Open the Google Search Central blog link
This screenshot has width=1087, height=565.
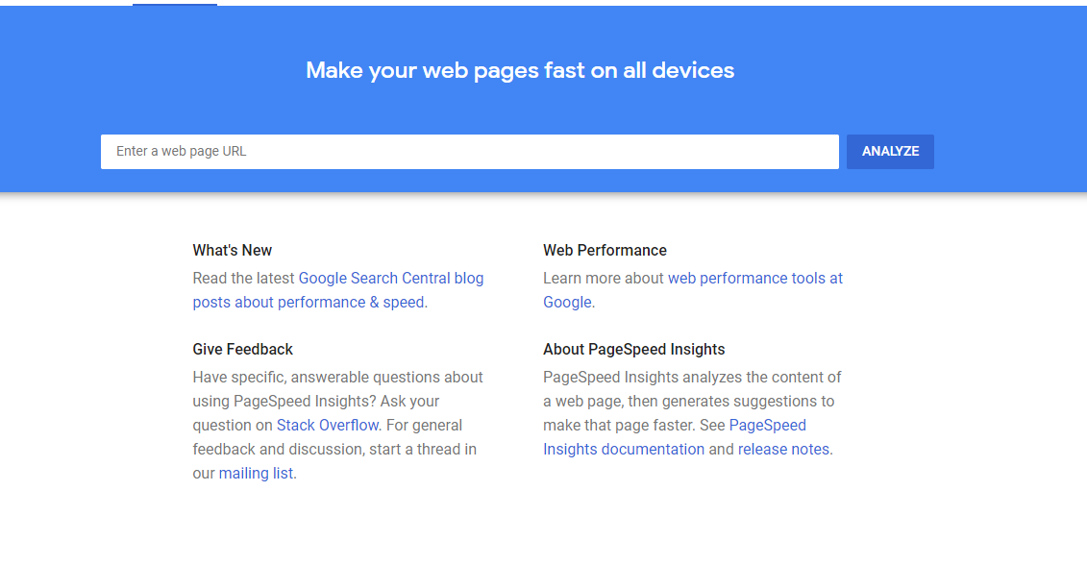[x=391, y=279]
